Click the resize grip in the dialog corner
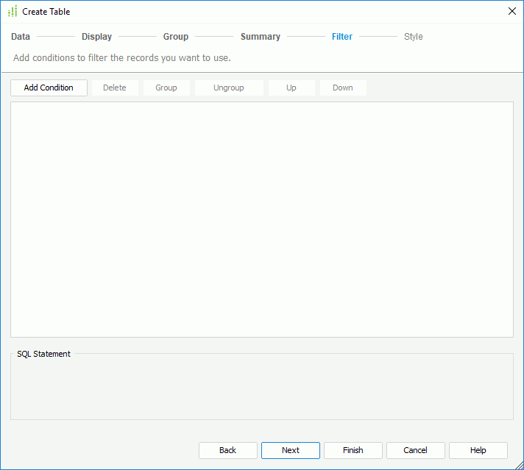Image resolution: width=524 pixels, height=470 pixels. [520, 466]
